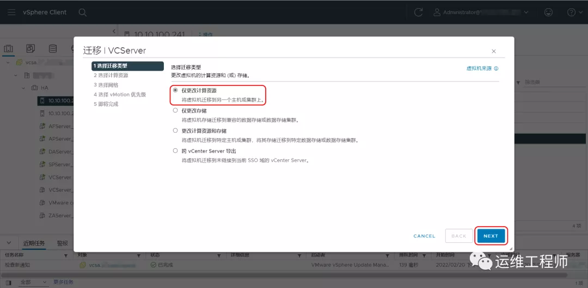Collapse the HA cluster tree node
This screenshot has width=588, height=288.
tap(24, 87)
